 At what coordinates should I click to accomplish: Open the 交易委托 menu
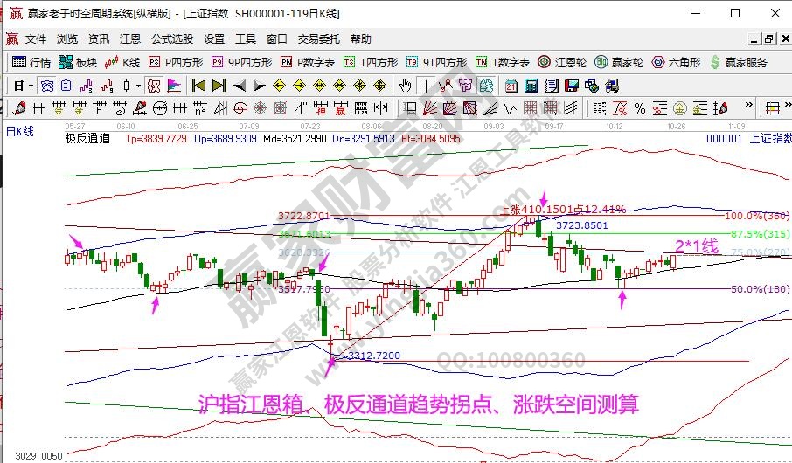point(320,39)
